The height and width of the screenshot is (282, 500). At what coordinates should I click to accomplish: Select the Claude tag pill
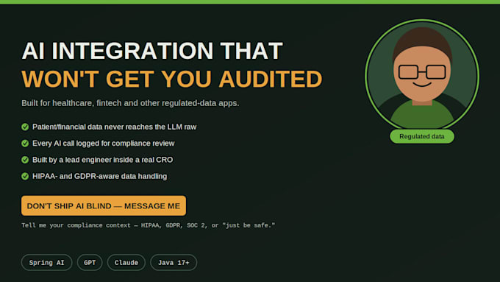[126, 263]
